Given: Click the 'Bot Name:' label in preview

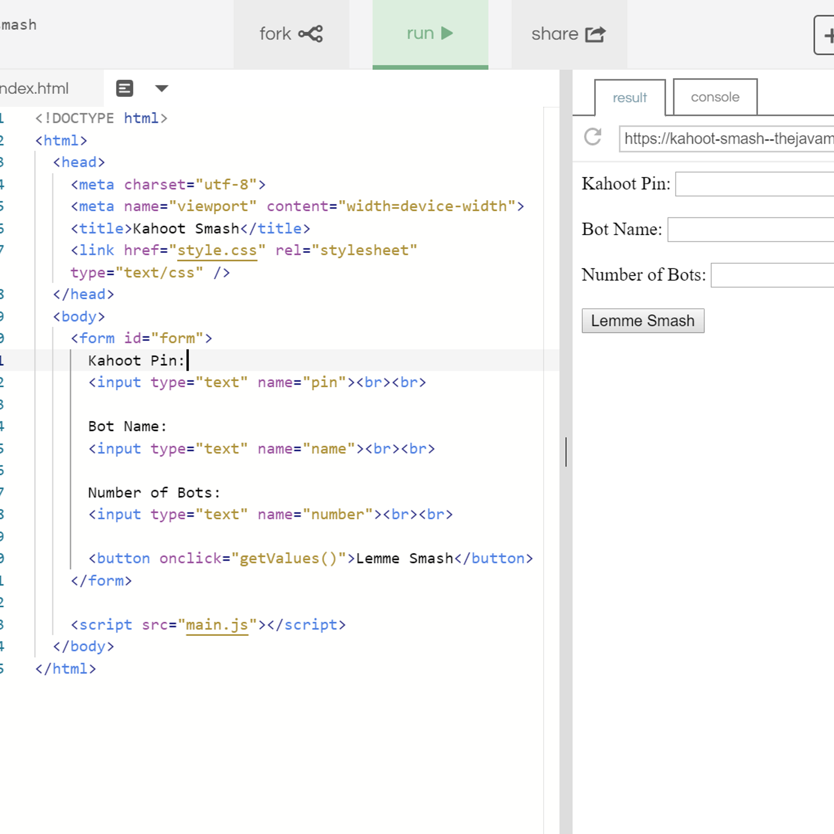Looking at the screenshot, I should 622,229.
